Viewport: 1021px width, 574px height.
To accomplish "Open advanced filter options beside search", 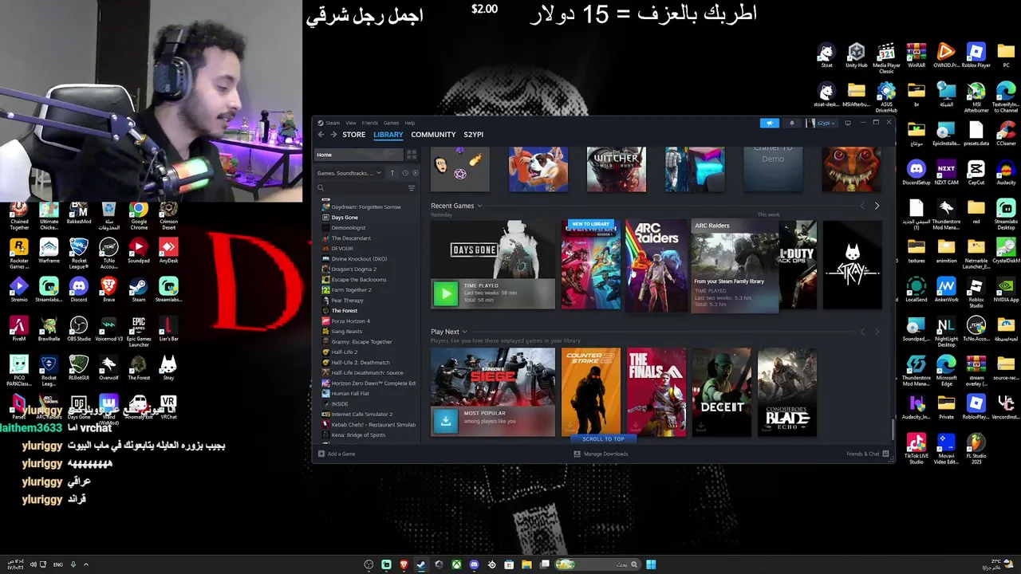I will tap(412, 188).
